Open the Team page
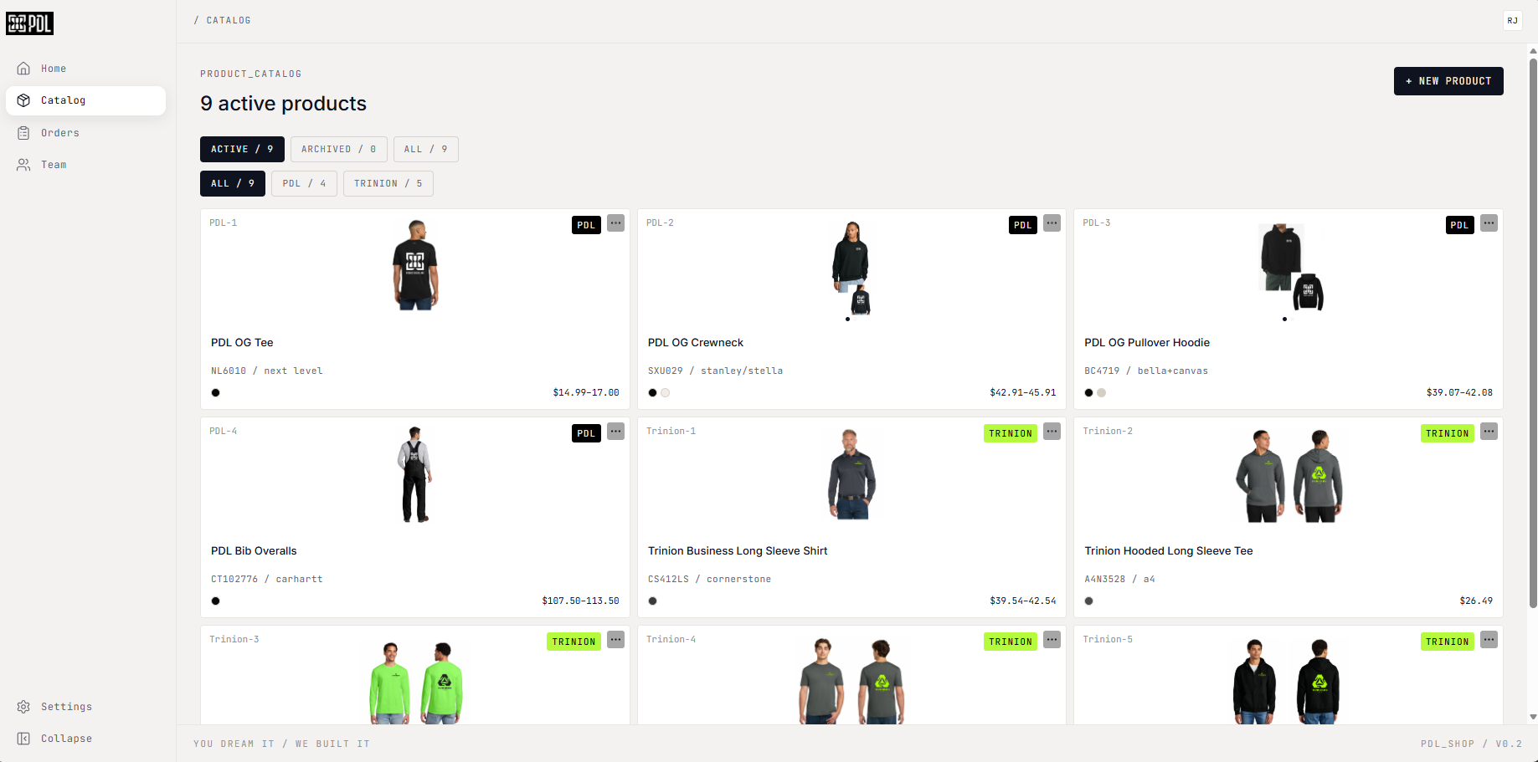This screenshot has height=762, width=1538. coord(85,165)
